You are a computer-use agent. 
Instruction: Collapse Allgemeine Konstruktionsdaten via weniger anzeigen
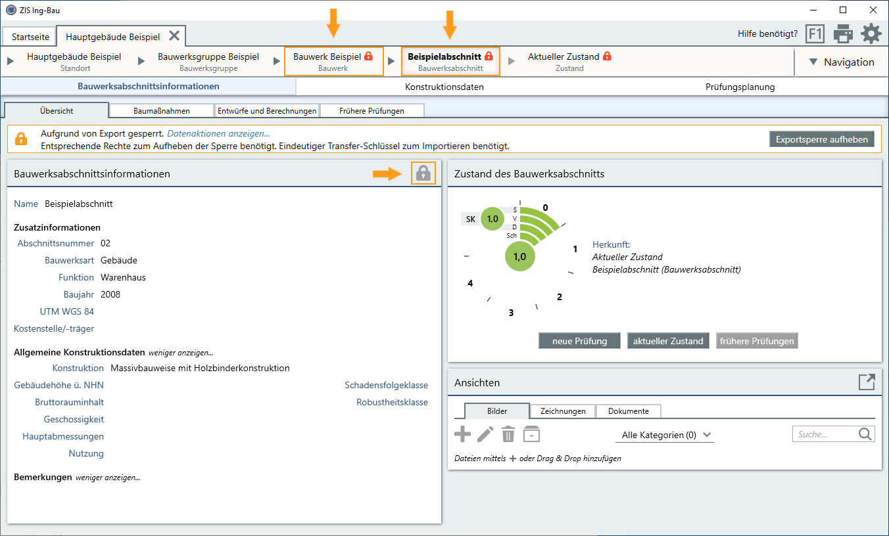[181, 353]
